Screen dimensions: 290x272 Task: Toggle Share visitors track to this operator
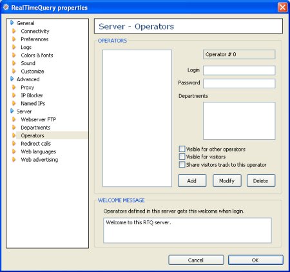coord(182,164)
